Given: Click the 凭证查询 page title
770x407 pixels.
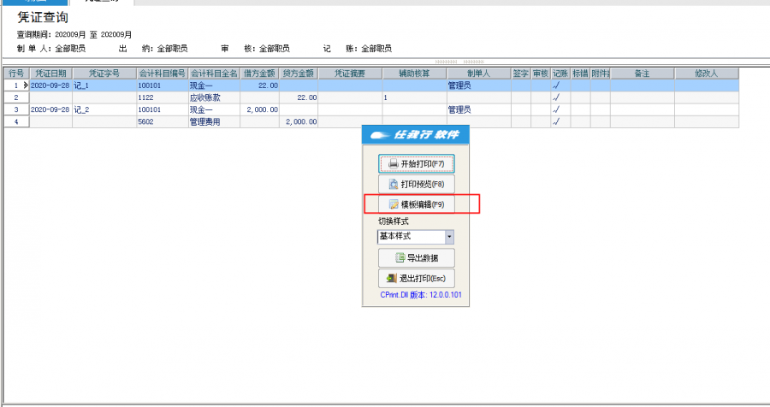Looking at the screenshot, I should 43,18.
